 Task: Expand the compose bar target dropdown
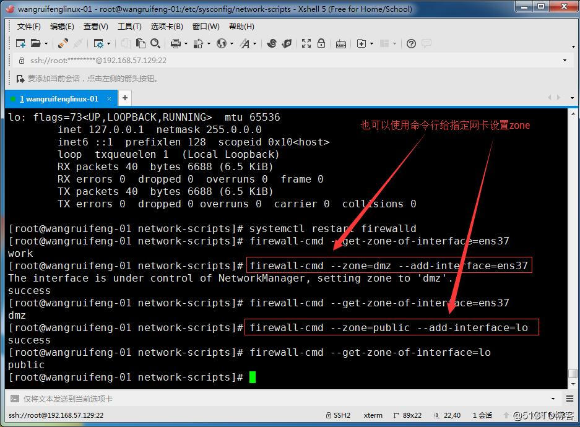pos(553,399)
